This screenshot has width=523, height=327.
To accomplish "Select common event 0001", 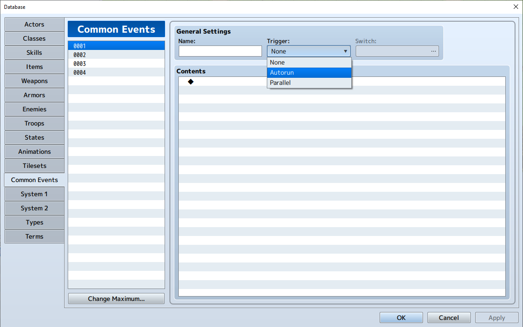I will click(116, 46).
